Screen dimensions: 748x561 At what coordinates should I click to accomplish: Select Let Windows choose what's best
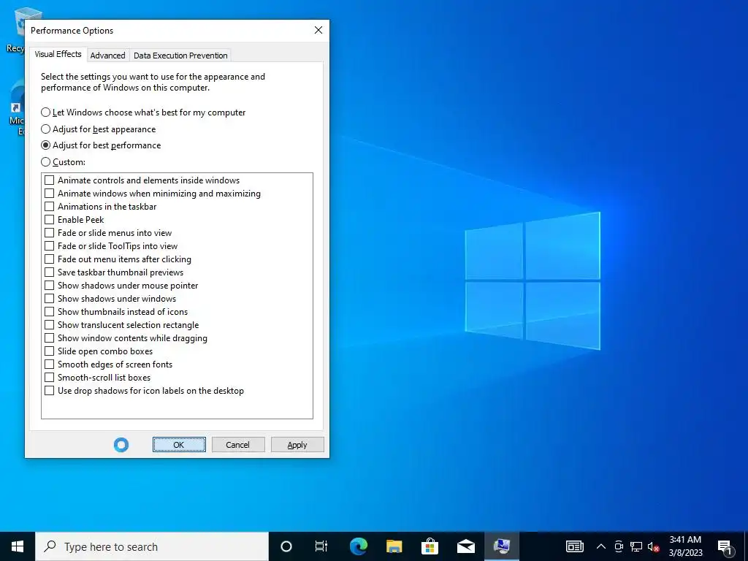[x=143, y=112]
